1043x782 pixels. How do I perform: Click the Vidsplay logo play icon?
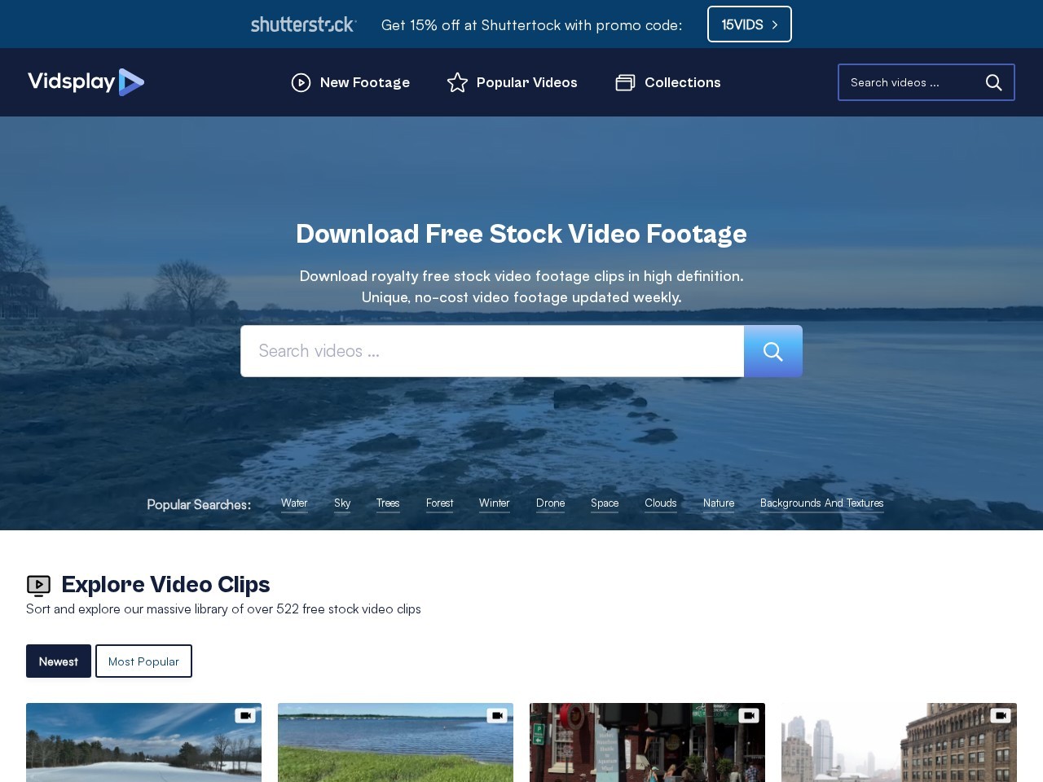[x=131, y=82]
